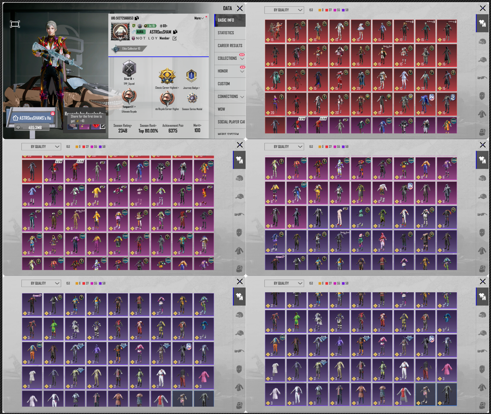The width and height of the screenshot is (491, 414).
Task: Filter by pink quality 55 in middle-left panel
Action: pos(94,147)
